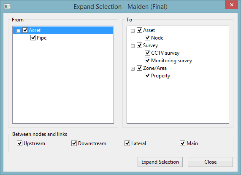
Task: Collapse the Asset group in To tree
Action: [133, 31]
